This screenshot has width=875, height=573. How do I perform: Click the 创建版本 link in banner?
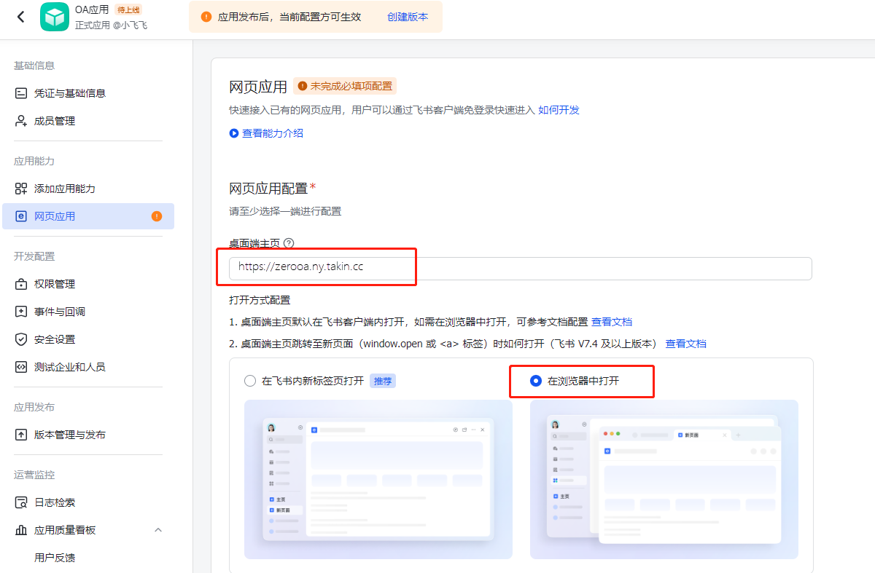[x=408, y=17]
